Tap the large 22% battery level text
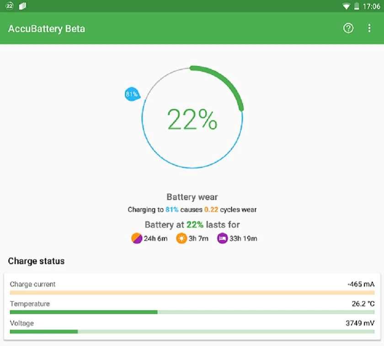384x346 pixels. tap(192, 119)
